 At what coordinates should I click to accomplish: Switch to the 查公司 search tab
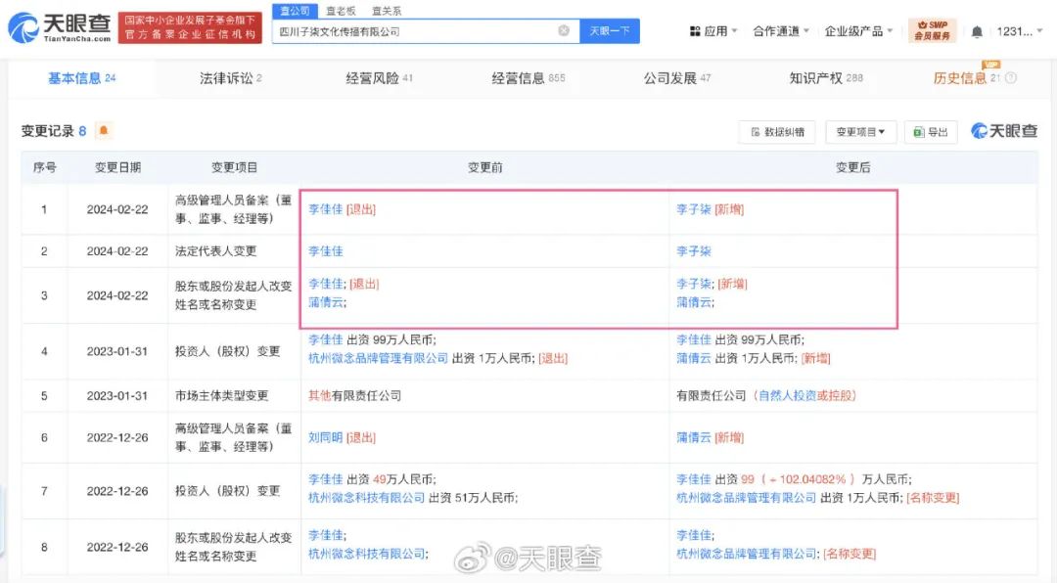(x=295, y=11)
